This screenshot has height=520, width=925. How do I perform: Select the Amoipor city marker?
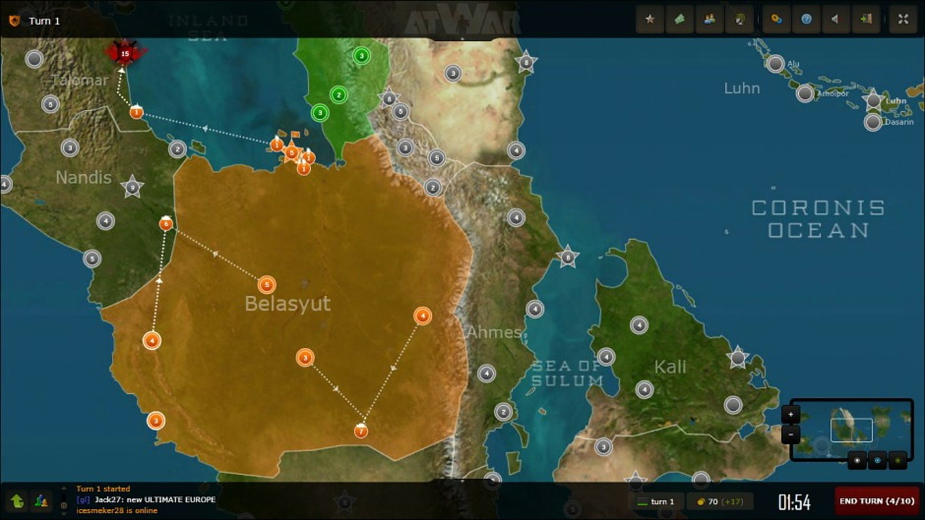click(x=805, y=93)
